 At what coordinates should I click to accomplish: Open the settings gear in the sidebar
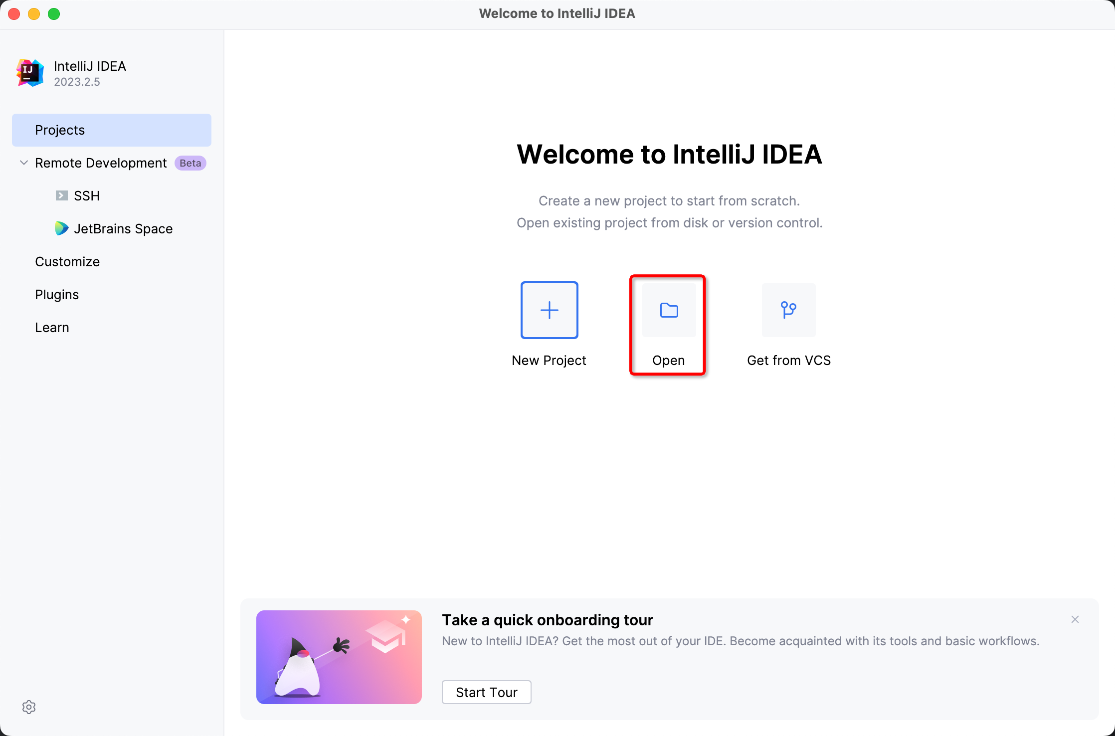tap(29, 707)
